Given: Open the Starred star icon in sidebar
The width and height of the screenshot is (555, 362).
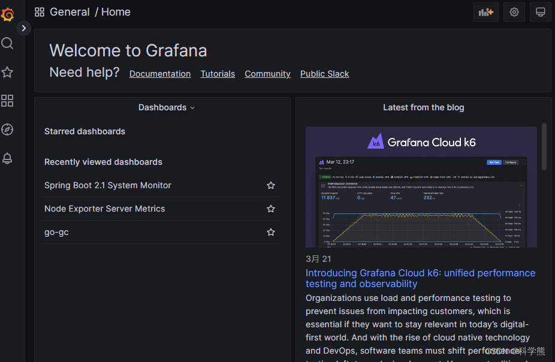Looking at the screenshot, I should (7, 72).
